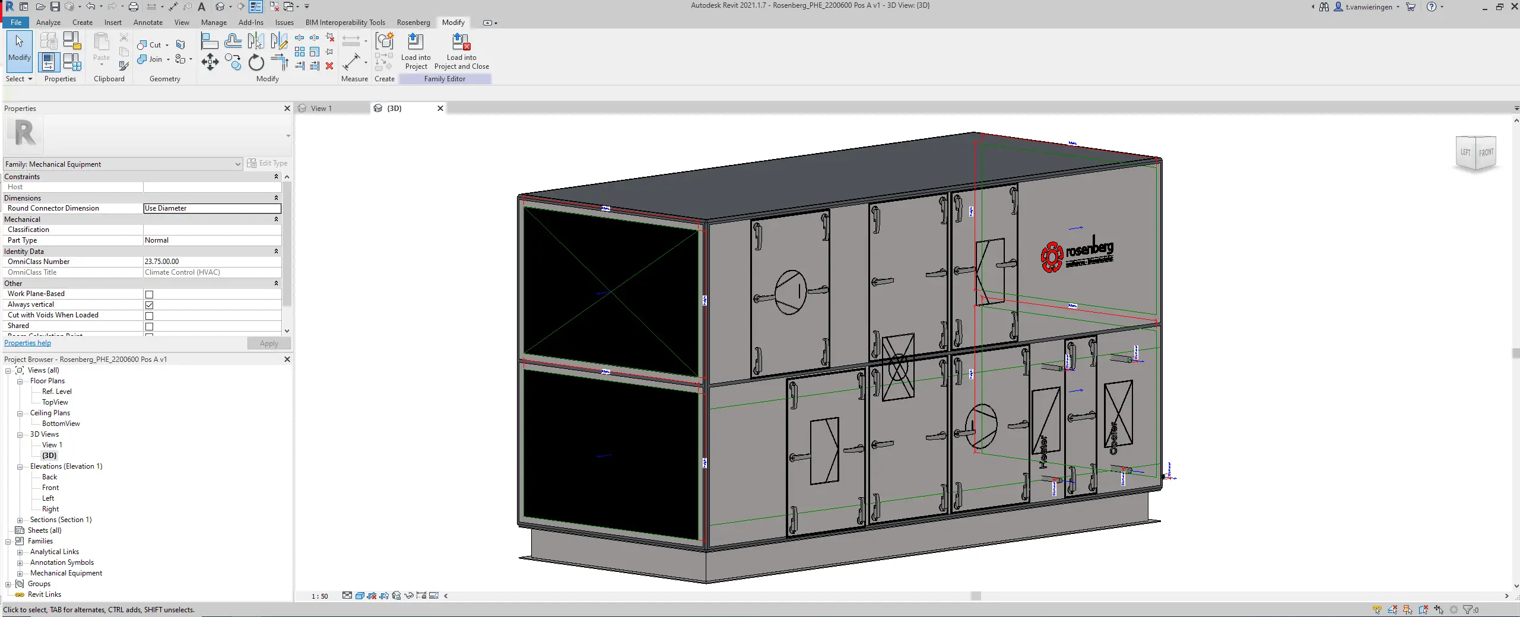
Task: Click the Apply button in Properties
Action: tap(269, 344)
